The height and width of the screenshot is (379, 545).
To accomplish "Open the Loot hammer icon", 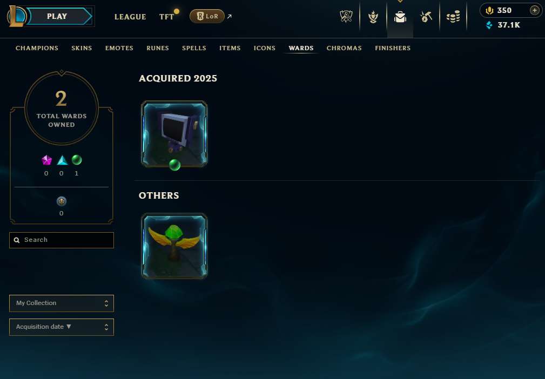I will tap(426, 16).
